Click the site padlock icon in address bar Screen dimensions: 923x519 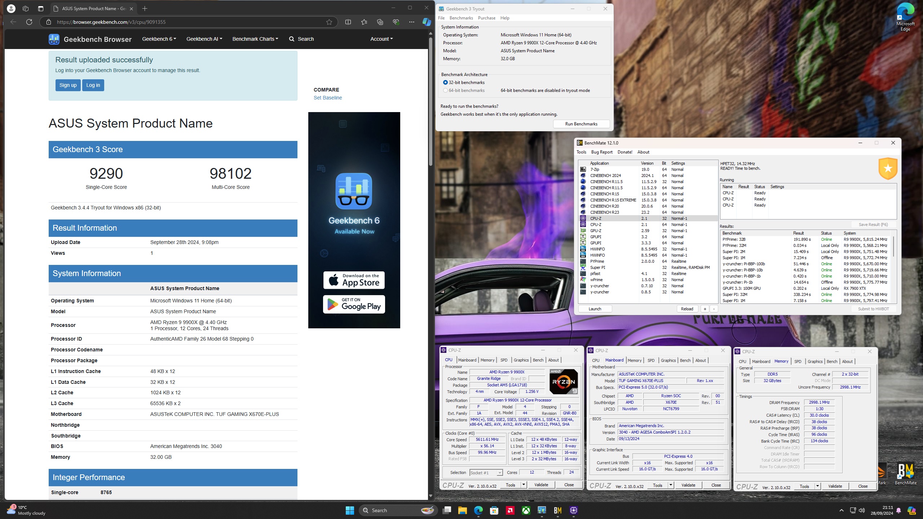point(49,22)
